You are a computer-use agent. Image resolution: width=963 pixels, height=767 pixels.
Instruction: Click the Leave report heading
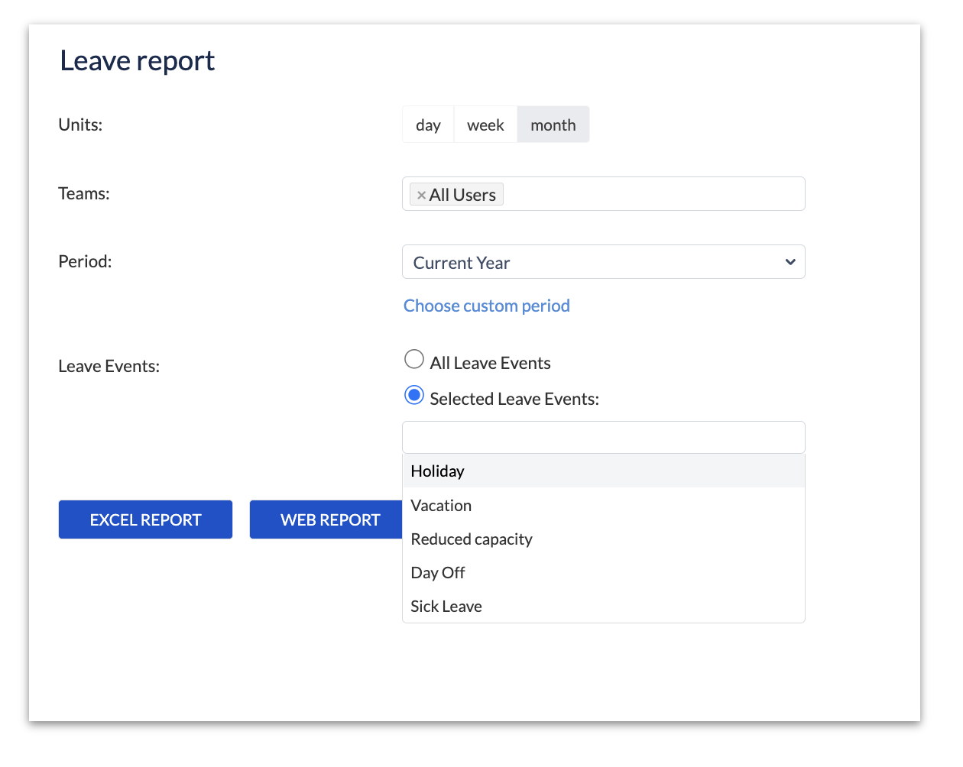tap(138, 61)
